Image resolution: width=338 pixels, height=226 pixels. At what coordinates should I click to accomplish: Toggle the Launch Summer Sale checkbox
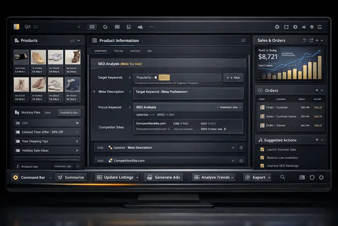pos(262,150)
